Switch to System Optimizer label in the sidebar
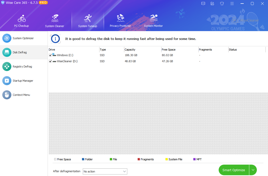The image size is (268, 176). click(23, 38)
